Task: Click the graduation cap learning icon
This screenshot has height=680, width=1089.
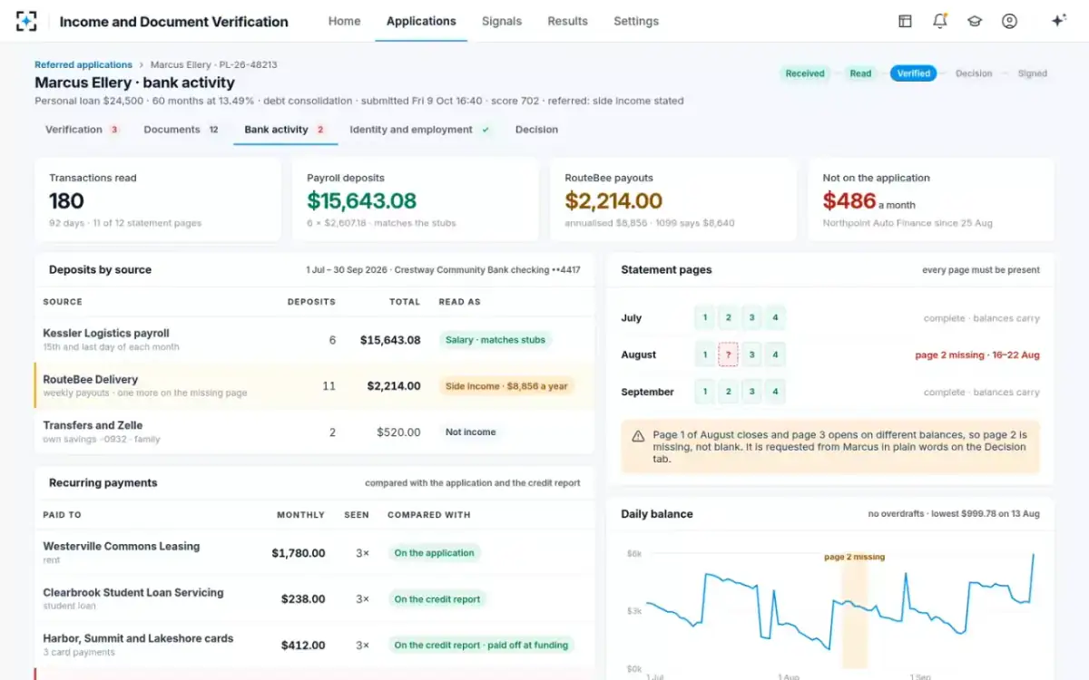Action: [x=975, y=21]
